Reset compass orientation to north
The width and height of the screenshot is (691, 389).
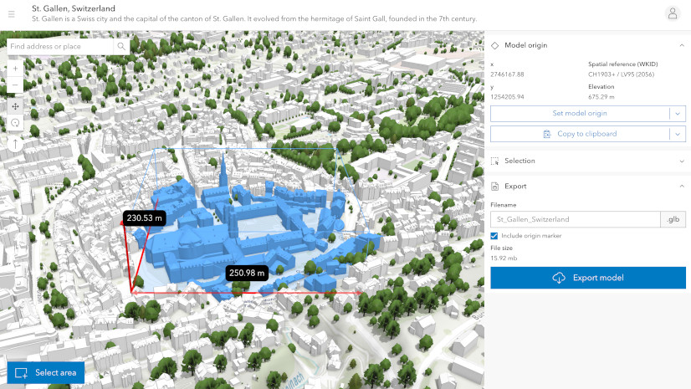pyautogui.click(x=15, y=144)
